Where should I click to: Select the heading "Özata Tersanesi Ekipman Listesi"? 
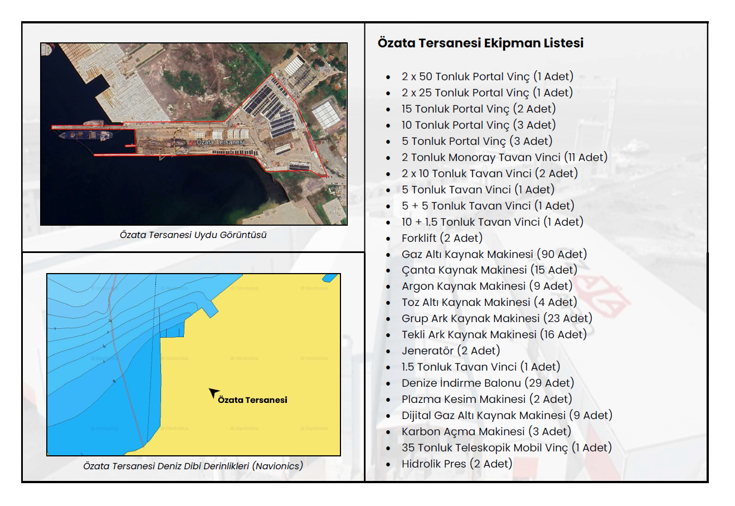[x=480, y=43]
